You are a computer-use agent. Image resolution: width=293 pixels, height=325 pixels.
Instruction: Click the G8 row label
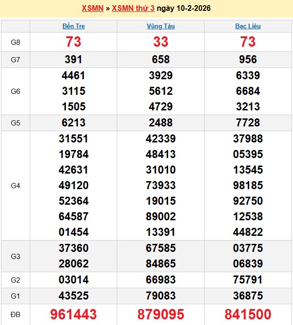(16, 42)
